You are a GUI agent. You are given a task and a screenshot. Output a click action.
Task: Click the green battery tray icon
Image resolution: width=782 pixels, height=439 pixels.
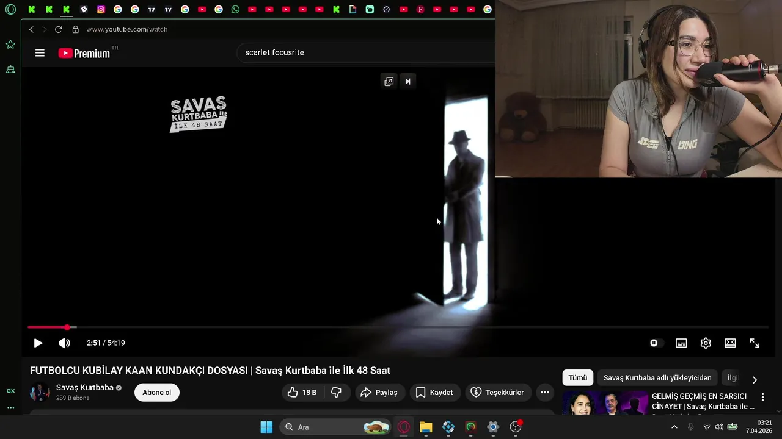pos(732,427)
